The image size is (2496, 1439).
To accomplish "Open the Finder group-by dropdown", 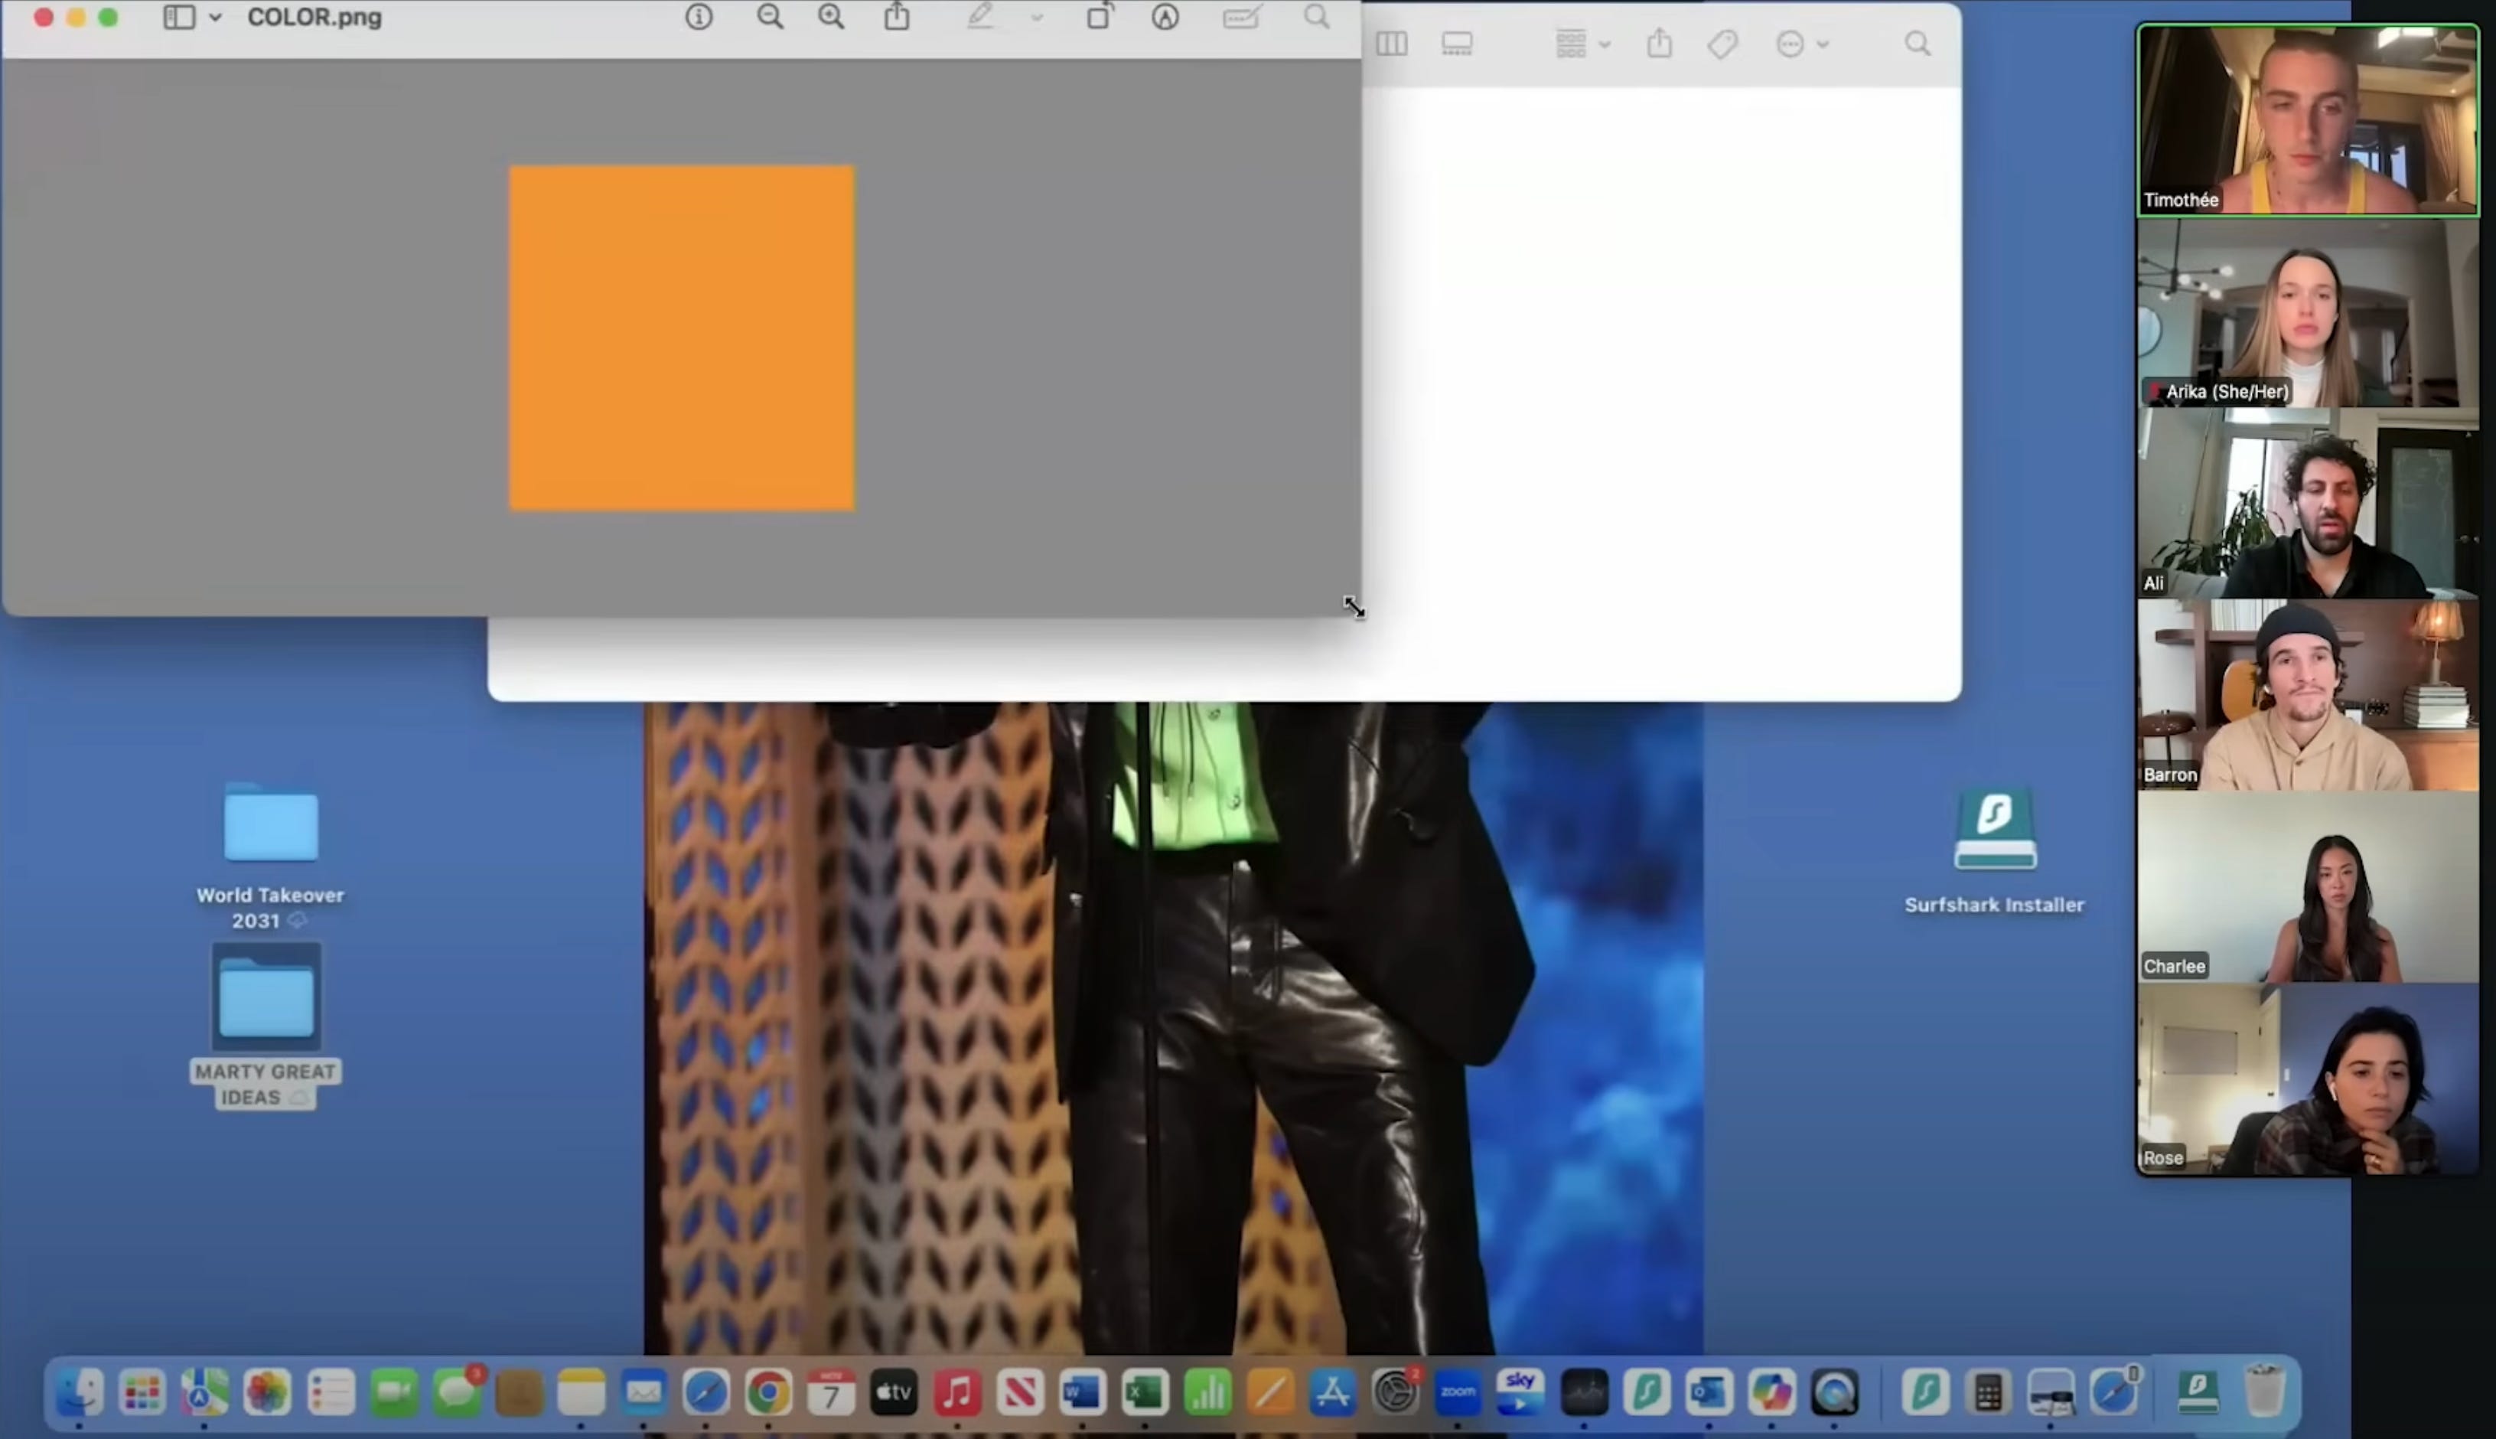I will (1582, 44).
